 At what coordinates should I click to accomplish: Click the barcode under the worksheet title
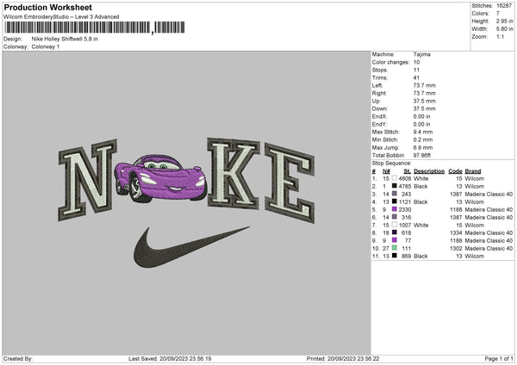[95, 28]
